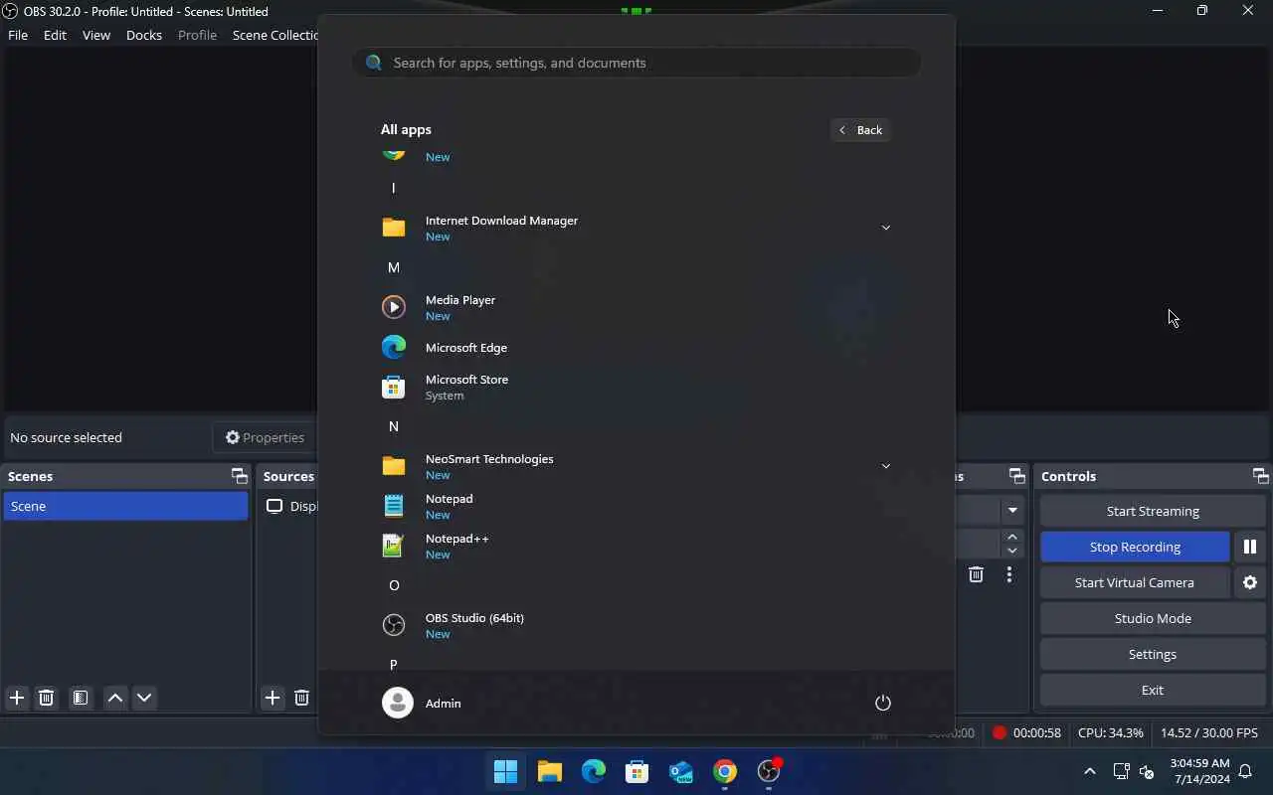Open the File menu in OBS
The width and height of the screenshot is (1273, 795).
[x=18, y=35]
